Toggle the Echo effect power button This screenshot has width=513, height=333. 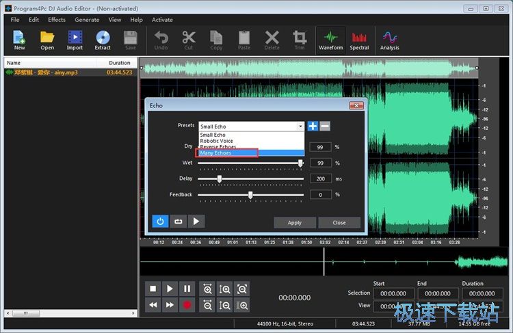(160, 221)
